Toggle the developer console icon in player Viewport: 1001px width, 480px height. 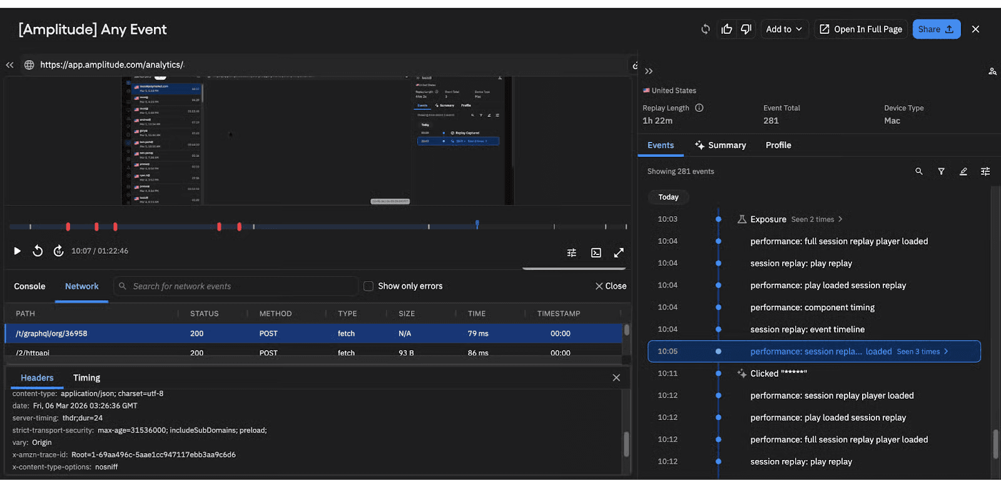(596, 252)
